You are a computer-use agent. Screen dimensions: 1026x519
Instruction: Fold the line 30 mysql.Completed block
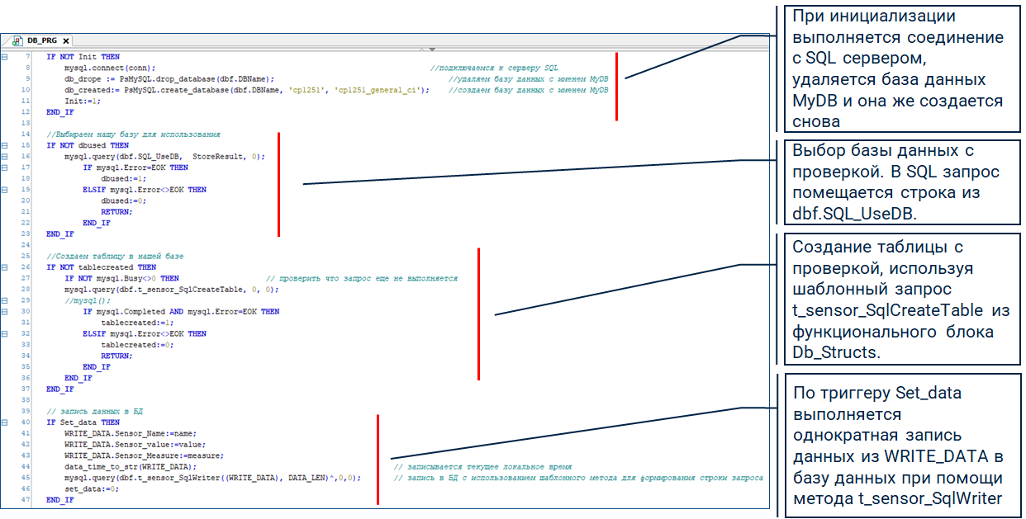[5, 312]
